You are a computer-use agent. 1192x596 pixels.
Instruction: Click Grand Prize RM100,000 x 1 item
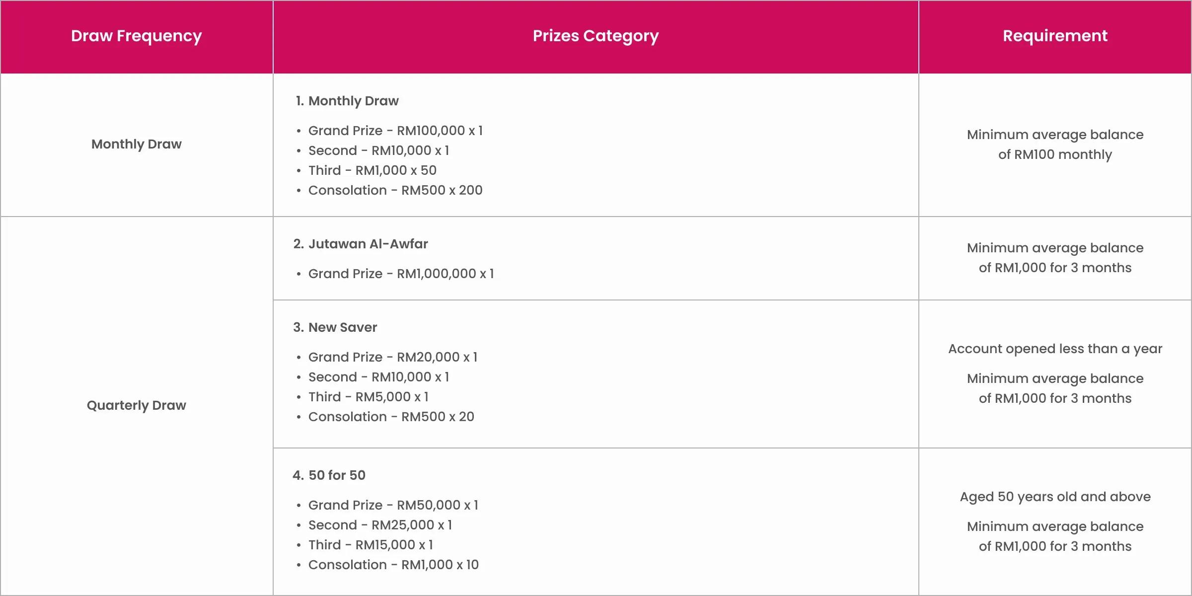[x=395, y=131]
